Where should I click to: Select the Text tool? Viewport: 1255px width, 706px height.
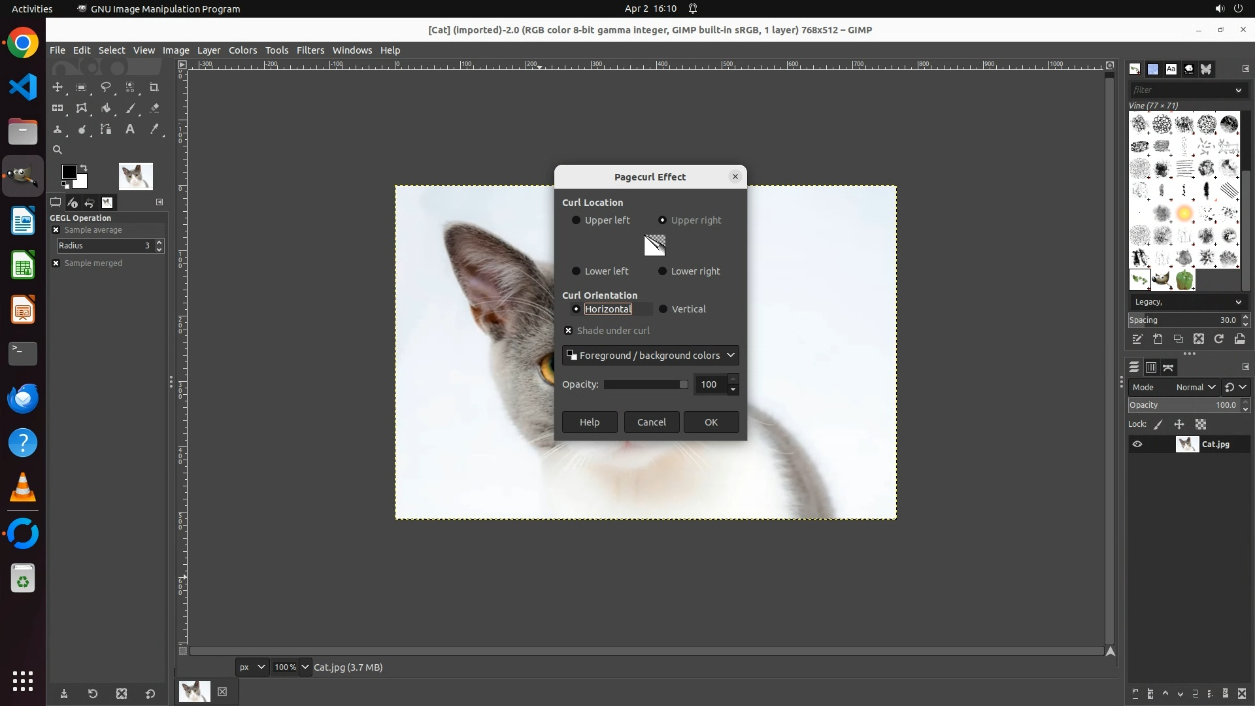point(130,129)
